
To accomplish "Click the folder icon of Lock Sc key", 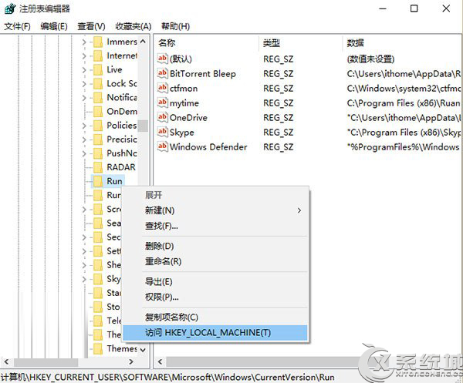I will coord(98,83).
